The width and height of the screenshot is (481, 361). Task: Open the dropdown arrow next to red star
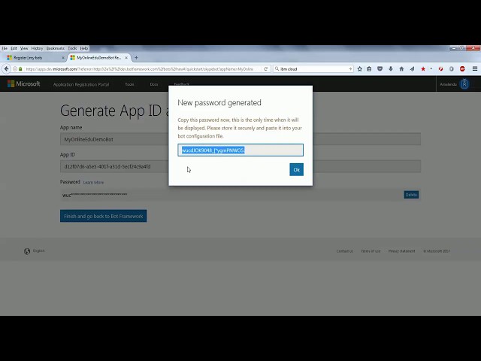pos(431,68)
